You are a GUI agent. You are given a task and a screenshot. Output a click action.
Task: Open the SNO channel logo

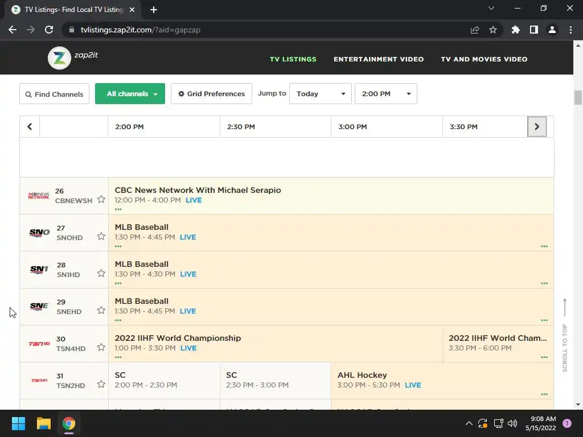pos(39,233)
